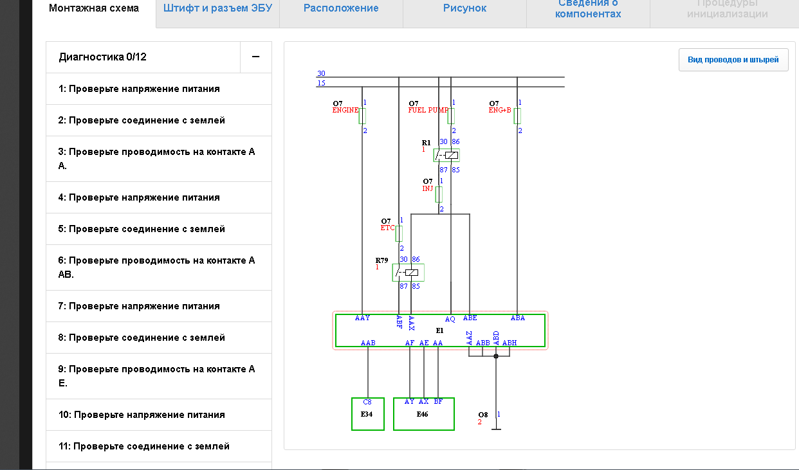
Task: Click pin label AQ on E1
Action: point(450,319)
